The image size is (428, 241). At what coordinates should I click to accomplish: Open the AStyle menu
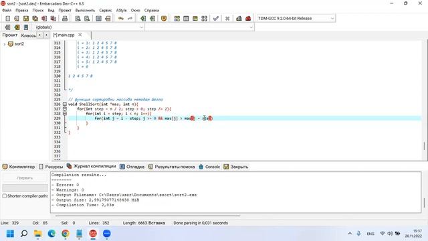click(x=121, y=10)
